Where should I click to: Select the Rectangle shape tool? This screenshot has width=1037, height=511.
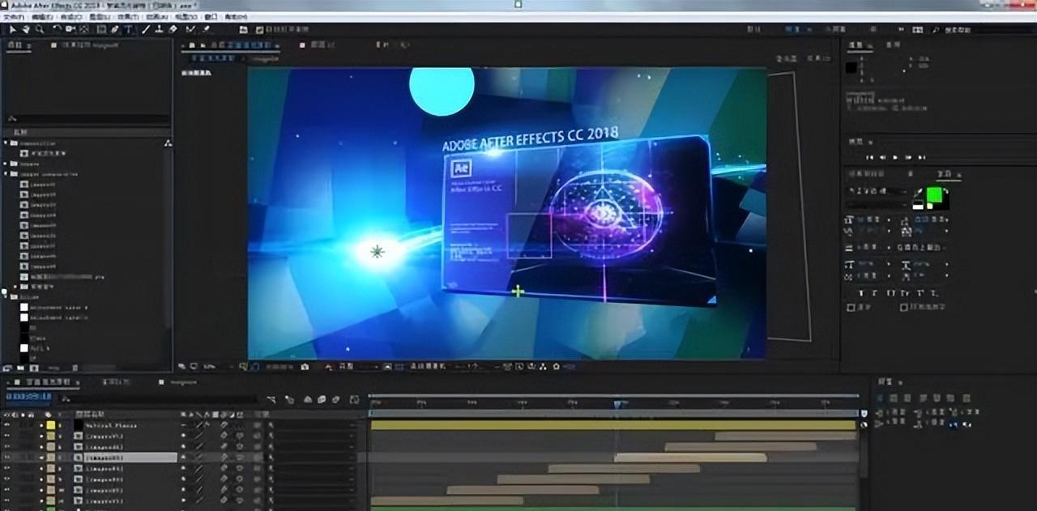[101, 29]
